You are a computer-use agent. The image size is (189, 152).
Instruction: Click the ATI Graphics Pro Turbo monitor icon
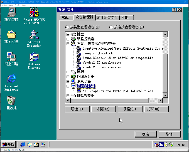point(79,91)
